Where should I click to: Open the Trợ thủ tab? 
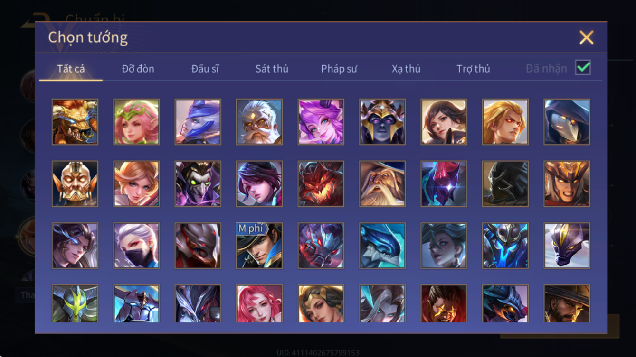(473, 69)
